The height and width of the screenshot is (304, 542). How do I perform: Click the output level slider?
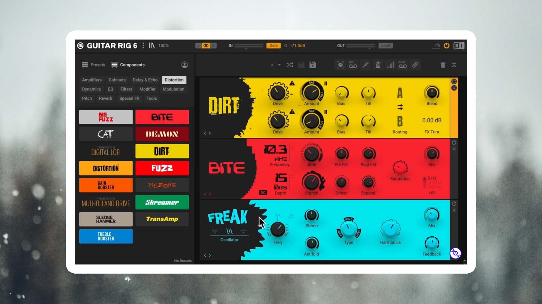pyautogui.click(x=361, y=46)
